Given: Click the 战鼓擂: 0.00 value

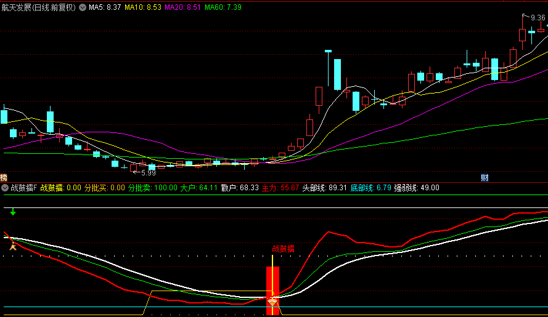Looking at the screenshot, I should (61, 188).
